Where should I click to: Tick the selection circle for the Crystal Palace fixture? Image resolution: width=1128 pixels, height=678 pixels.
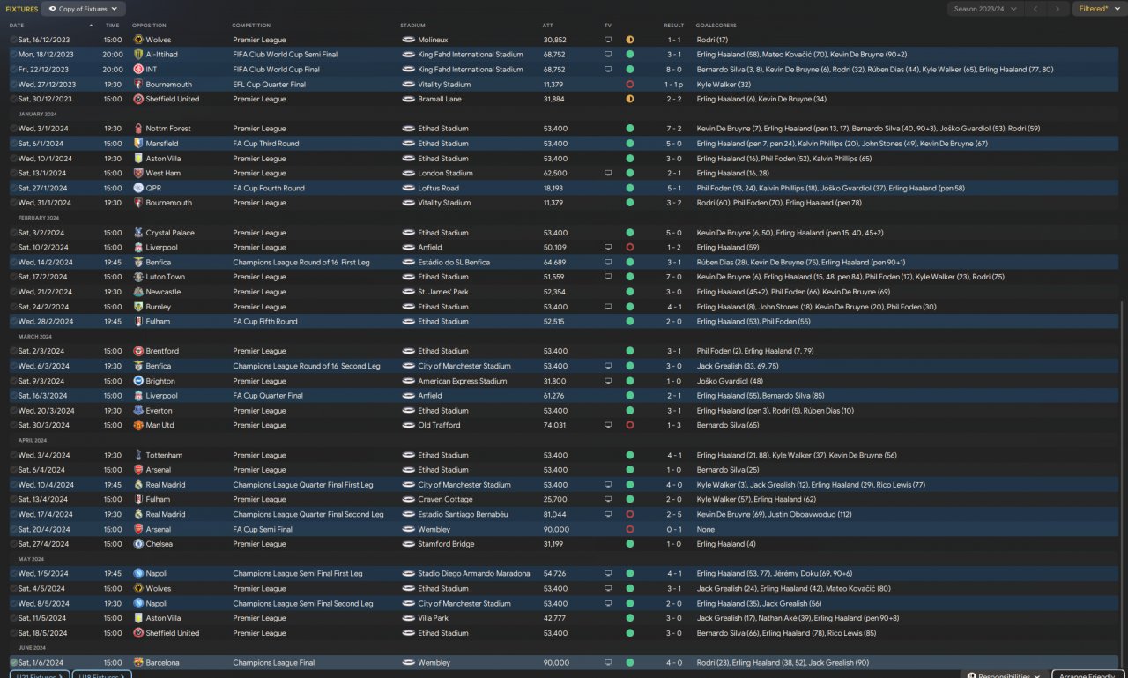(13, 233)
